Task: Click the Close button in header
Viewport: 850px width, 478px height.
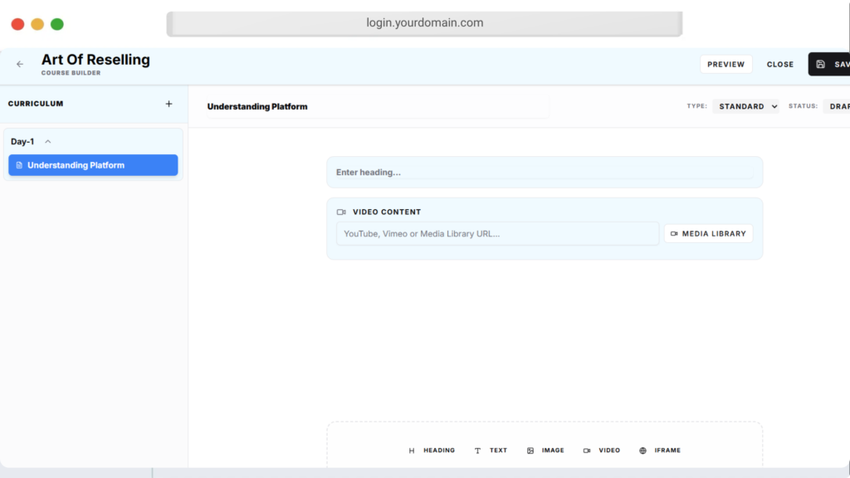Action: [779, 64]
